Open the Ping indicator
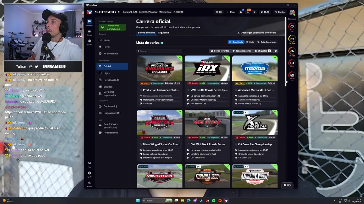The width and height of the screenshot is (364, 204). click(x=231, y=12)
